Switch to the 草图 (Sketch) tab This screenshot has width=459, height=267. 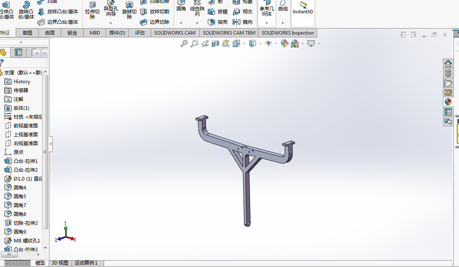tap(27, 33)
